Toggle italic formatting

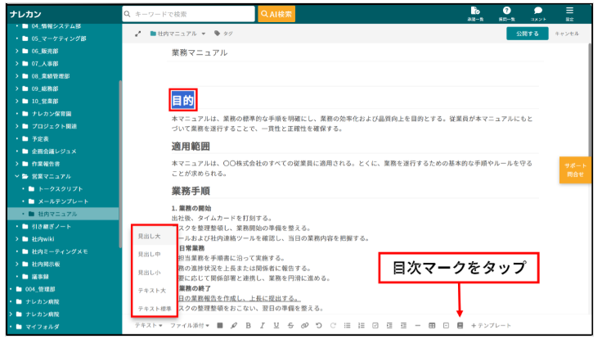pyautogui.click(x=263, y=326)
